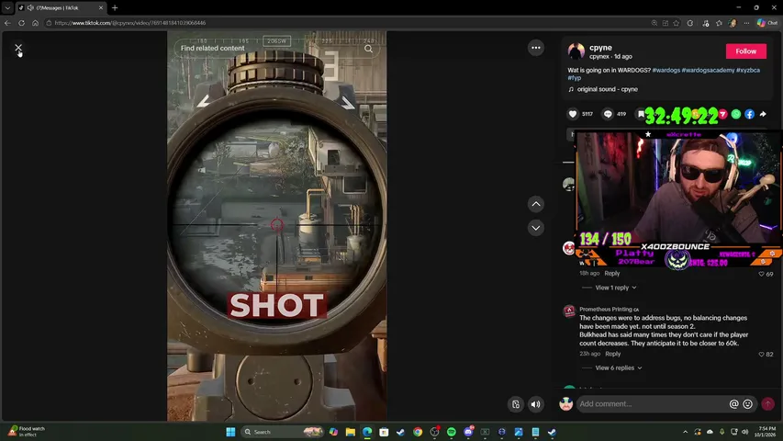Expand View 6 replies

618,368
